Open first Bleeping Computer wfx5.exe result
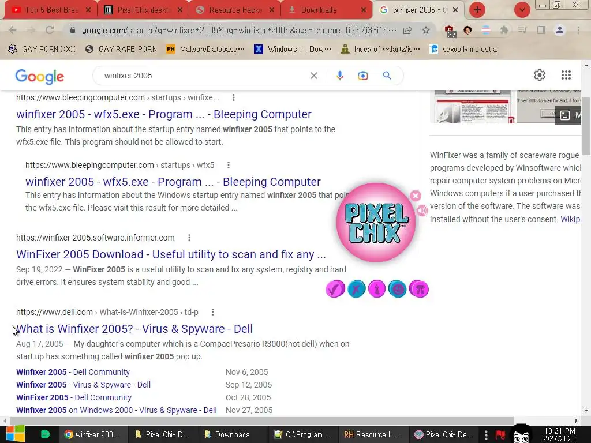Viewport: 591px width, 443px height. 163,114
